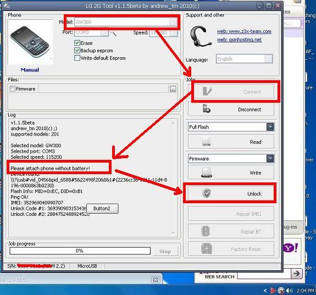This screenshot has width=316, height=295.
Task: Click the firmware file browse button
Action: click(x=173, y=89)
